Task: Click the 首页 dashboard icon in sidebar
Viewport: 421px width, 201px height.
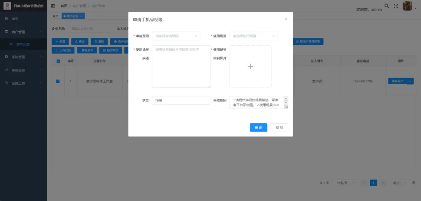Action: click(7, 19)
